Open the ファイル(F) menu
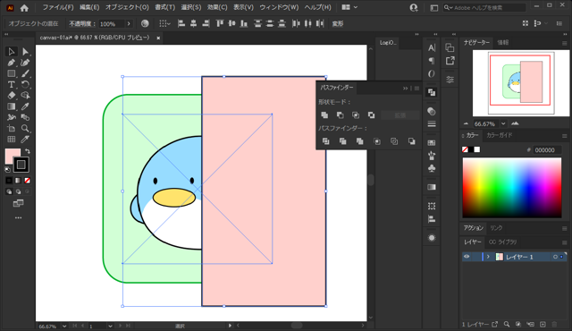 57,7
